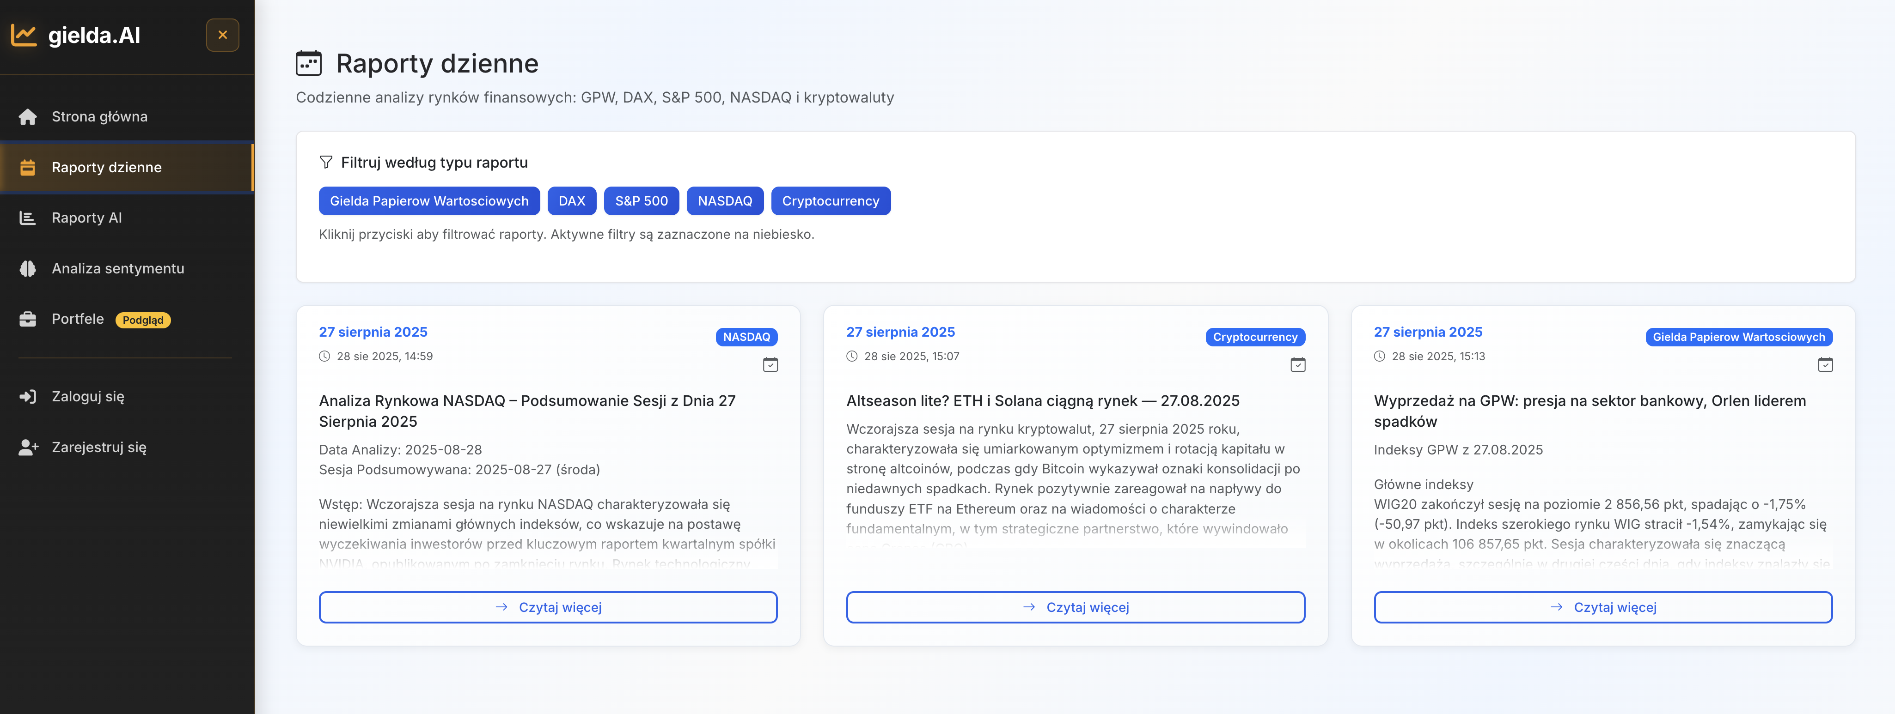Image resolution: width=1895 pixels, height=714 pixels.
Task: Click the Zaloguj się login icon
Action: click(28, 397)
